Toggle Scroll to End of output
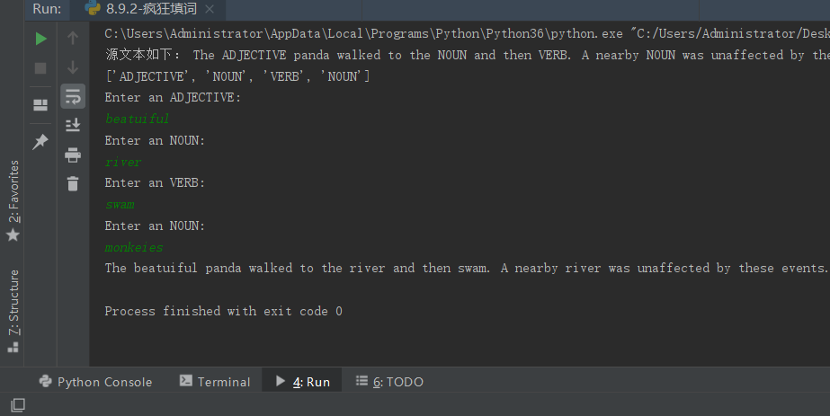 (73, 125)
